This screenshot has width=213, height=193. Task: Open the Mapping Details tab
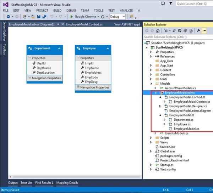coord(67,183)
